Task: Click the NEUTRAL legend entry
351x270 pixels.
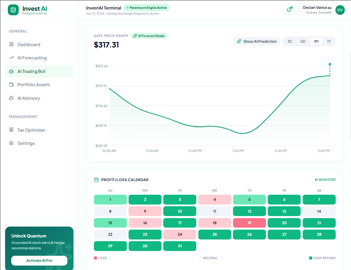Action: pyautogui.click(x=208, y=258)
